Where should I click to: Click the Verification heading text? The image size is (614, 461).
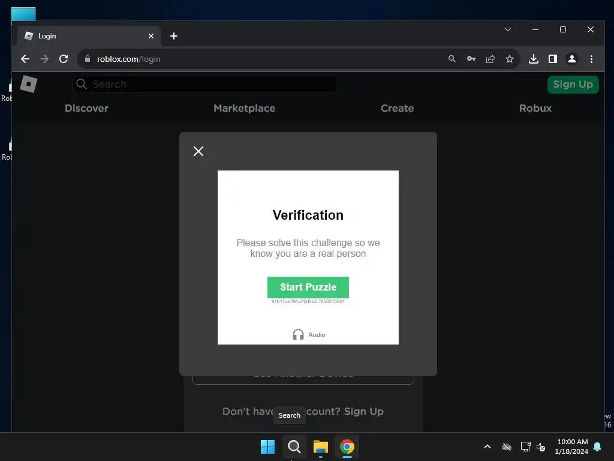(x=308, y=215)
